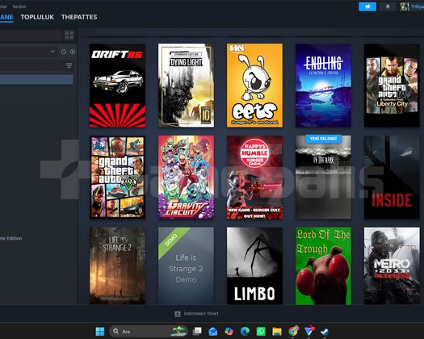
Task: Select Grand Theft Auto IV Liberty City cover
Action: click(x=392, y=86)
